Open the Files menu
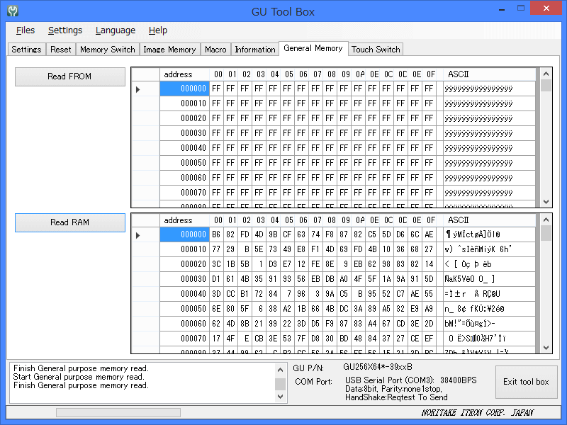This screenshot has width=567, height=425. (x=26, y=30)
